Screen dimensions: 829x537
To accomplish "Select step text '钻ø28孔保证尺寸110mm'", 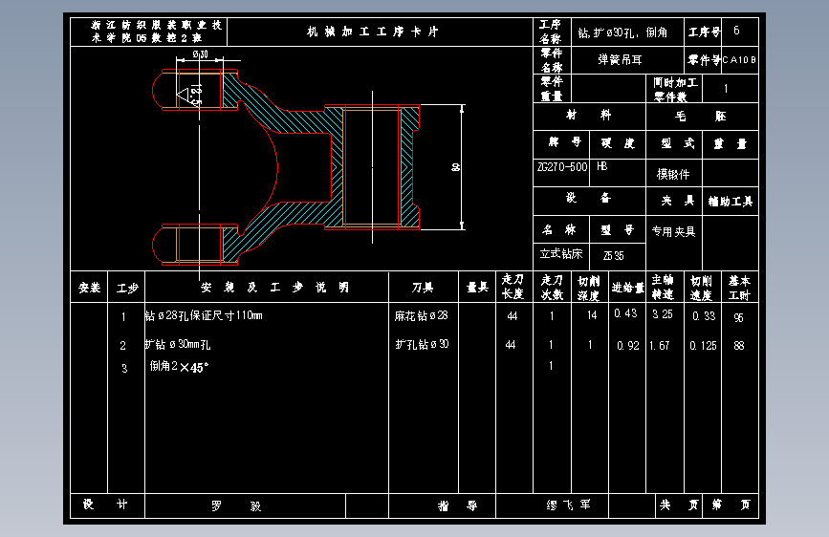I will 204,315.
